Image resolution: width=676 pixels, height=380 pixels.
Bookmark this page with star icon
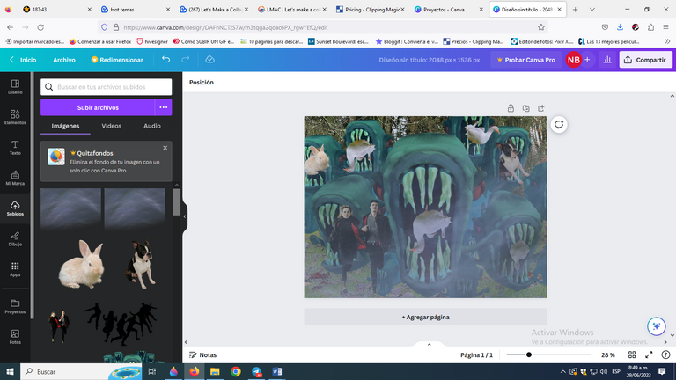coord(541,27)
